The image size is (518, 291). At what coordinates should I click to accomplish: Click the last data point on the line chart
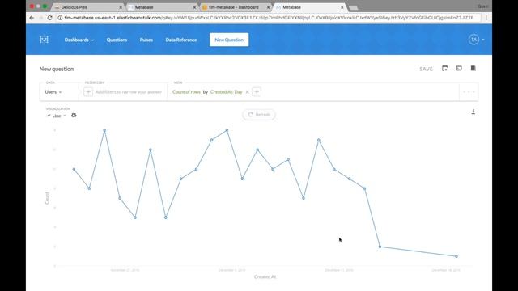point(456,256)
